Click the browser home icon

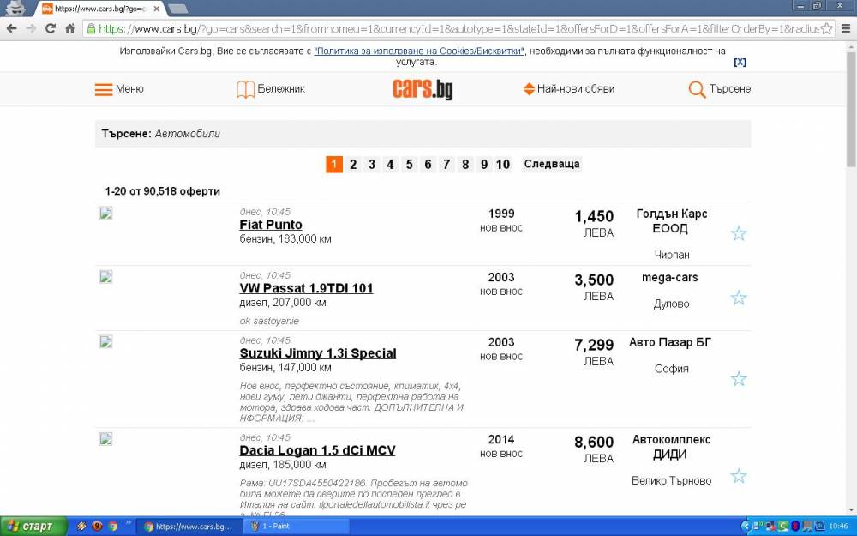pyautogui.click(x=69, y=28)
